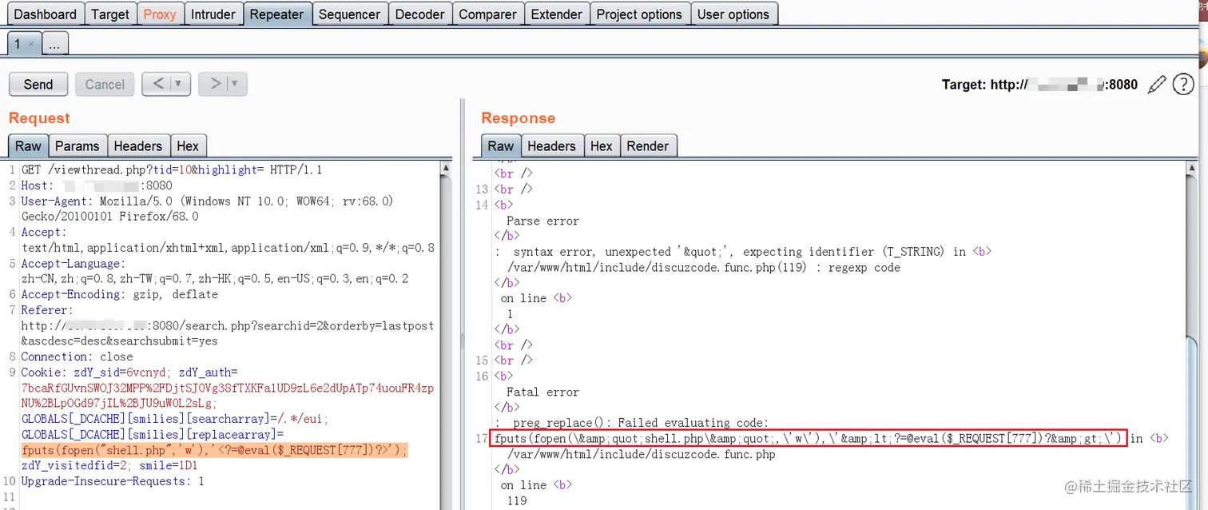Open the Dashboard tab
1208x510 pixels.
pos(46,14)
